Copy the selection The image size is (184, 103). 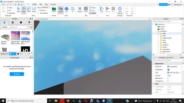(9, 8)
